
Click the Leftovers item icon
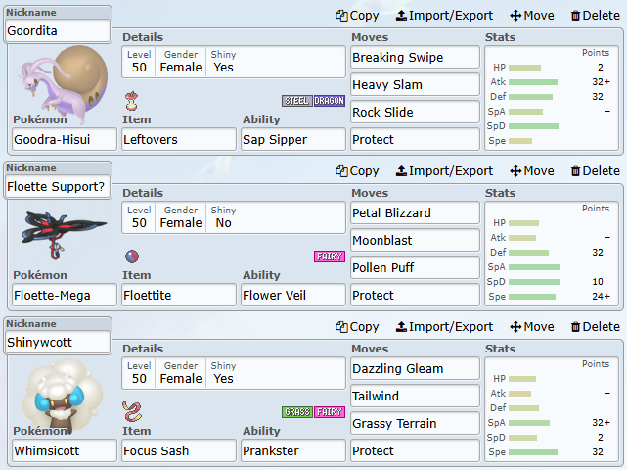(x=131, y=101)
